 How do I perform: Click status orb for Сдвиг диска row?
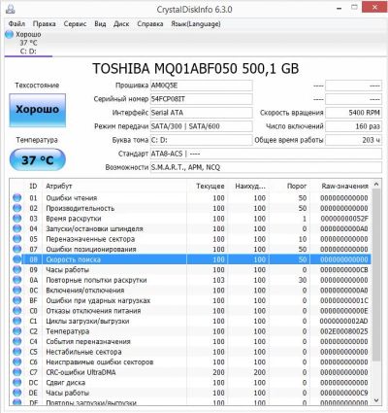tap(17, 382)
